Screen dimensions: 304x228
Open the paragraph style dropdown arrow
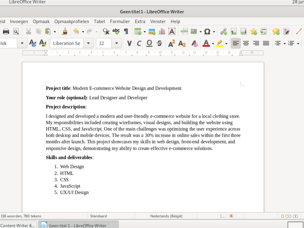(x=22, y=43)
